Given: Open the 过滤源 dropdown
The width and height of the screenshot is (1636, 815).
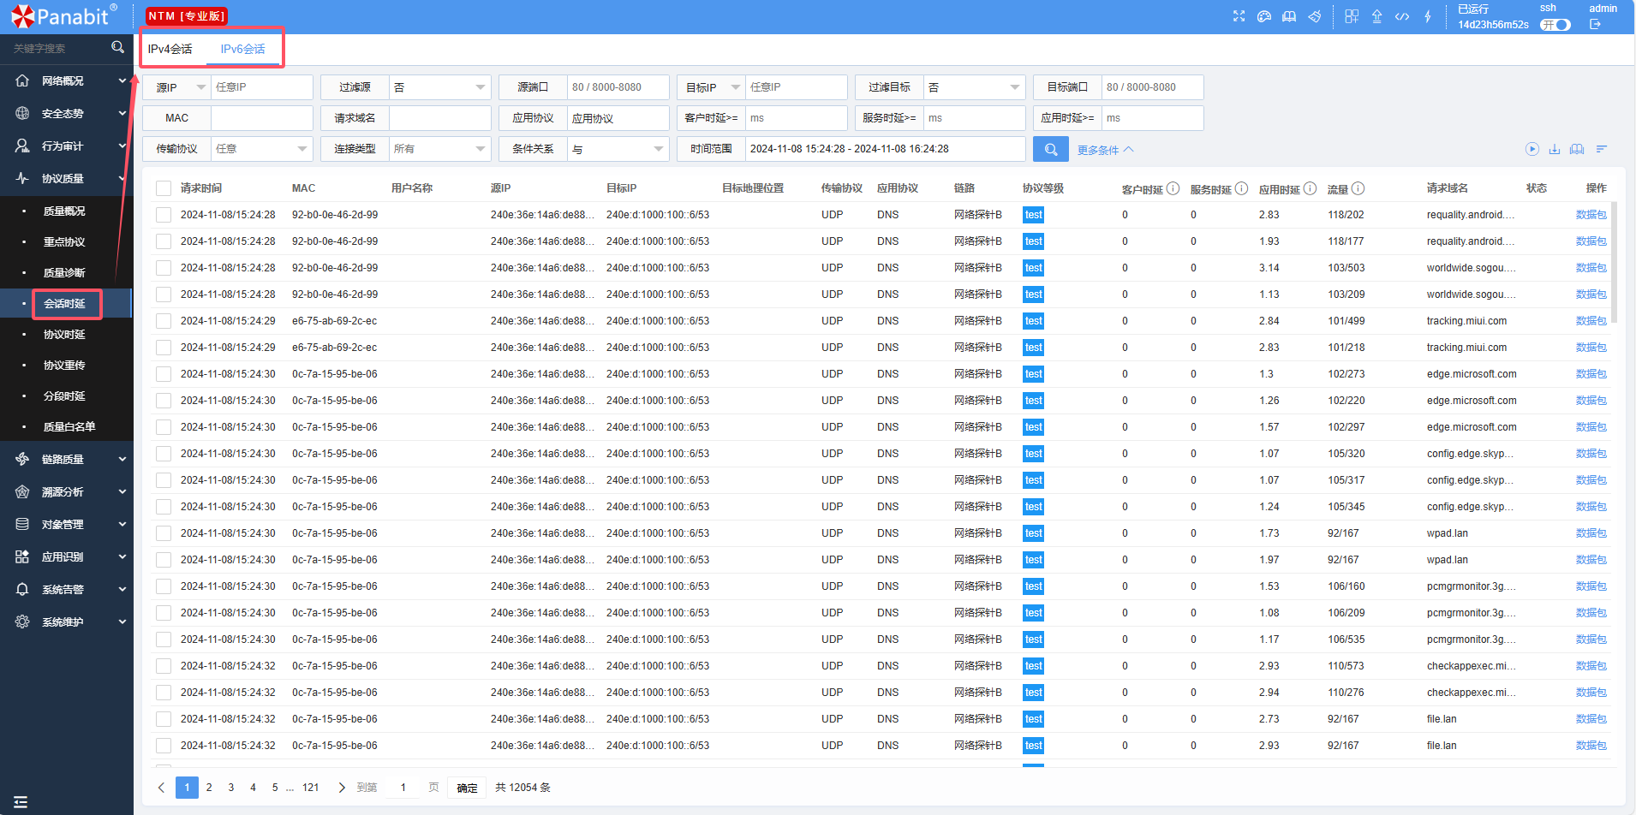Looking at the screenshot, I should point(439,87).
